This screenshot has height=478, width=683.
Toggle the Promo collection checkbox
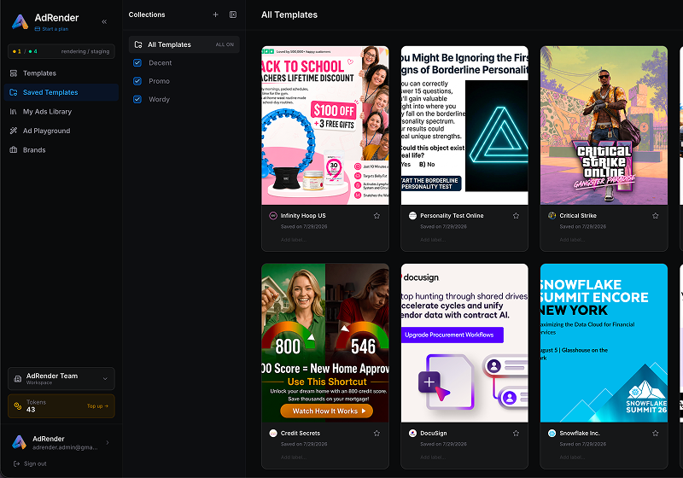click(137, 81)
